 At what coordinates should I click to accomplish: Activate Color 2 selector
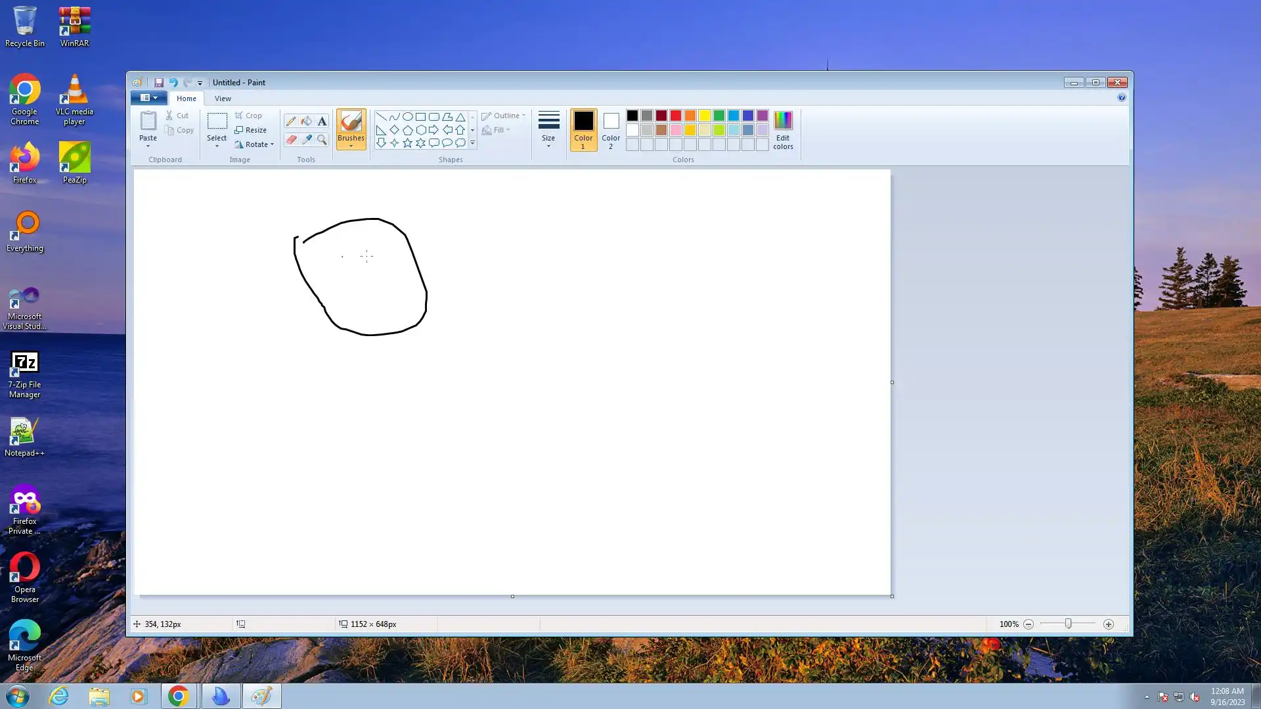[611, 129]
